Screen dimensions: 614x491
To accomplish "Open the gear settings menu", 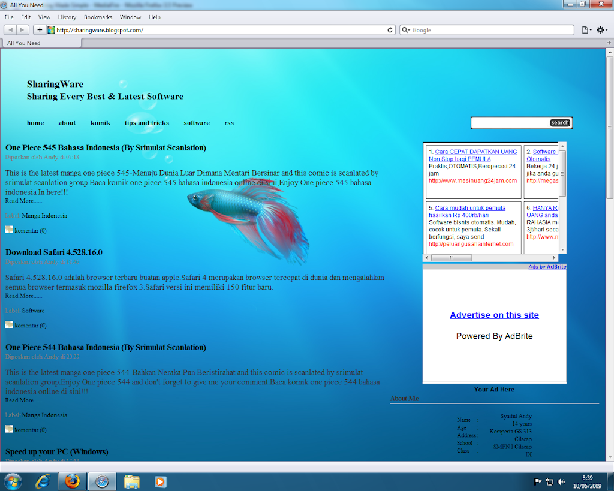I will (x=602, y=30).
